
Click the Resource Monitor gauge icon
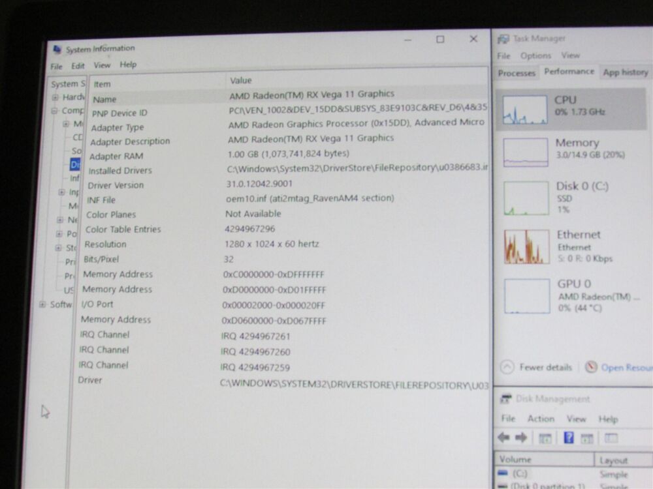pyautogui.click(x=591, y=366)
